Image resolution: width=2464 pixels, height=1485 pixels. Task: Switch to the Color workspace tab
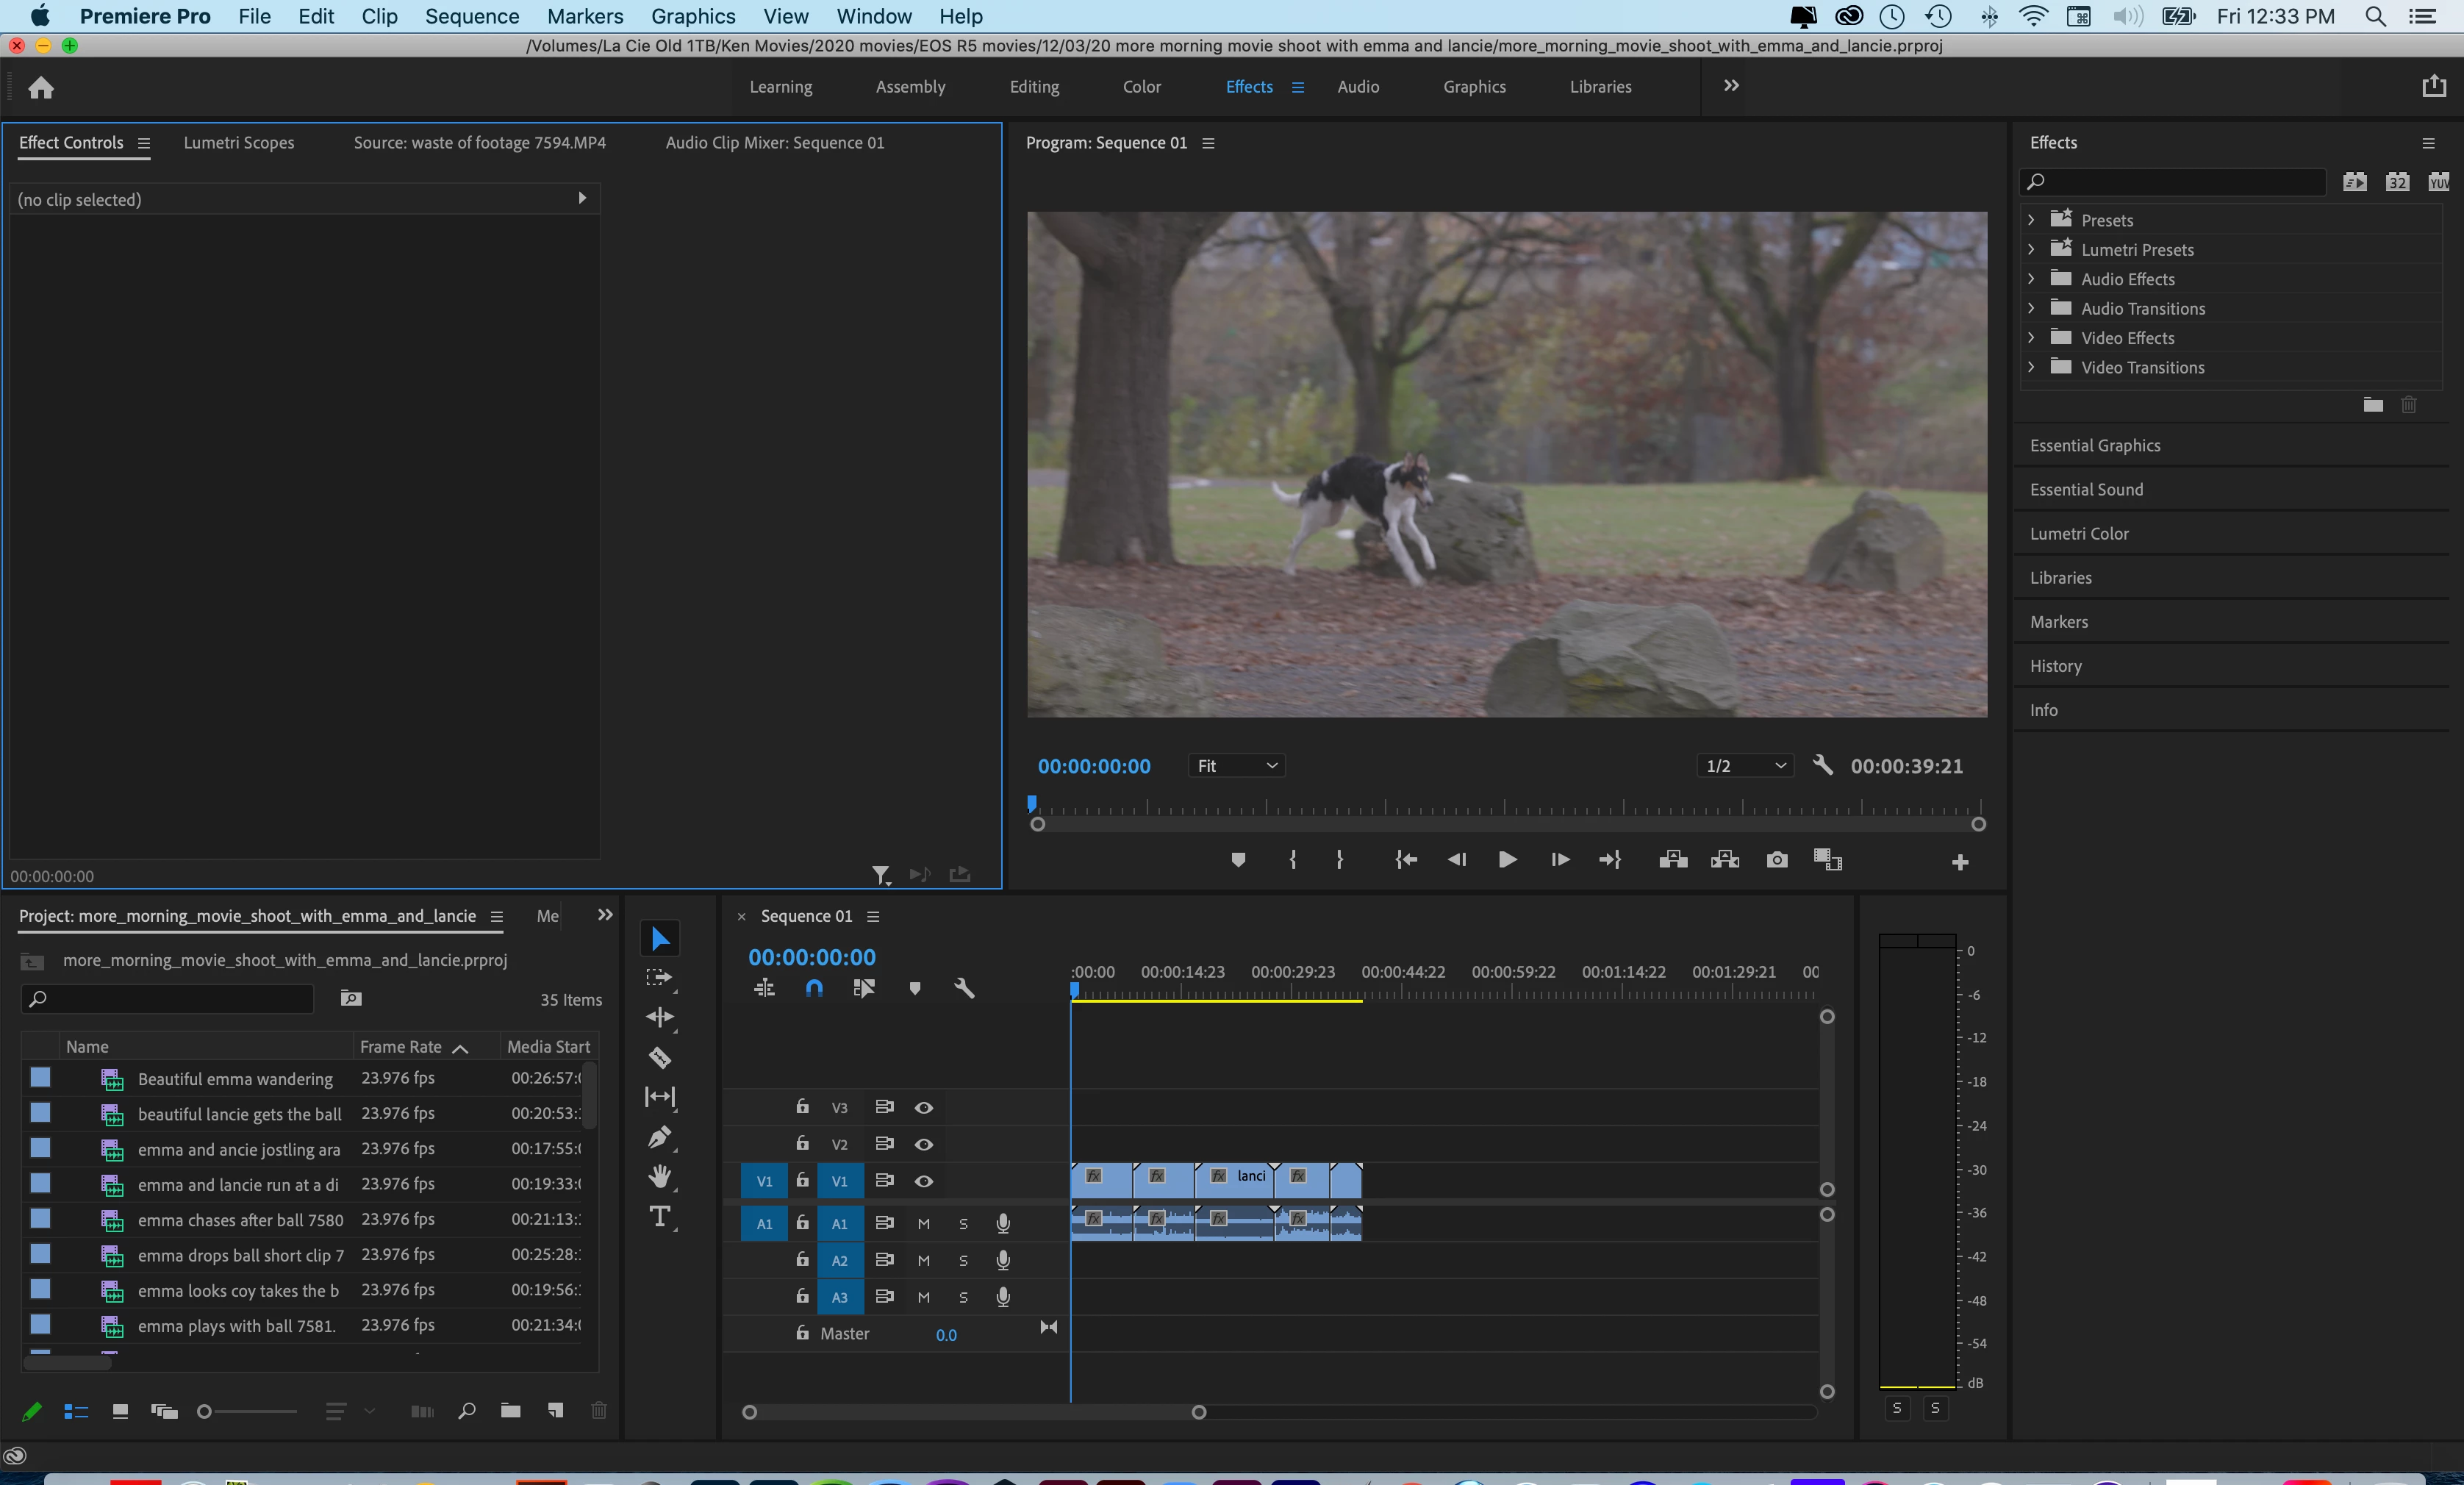pos(1141,87)
